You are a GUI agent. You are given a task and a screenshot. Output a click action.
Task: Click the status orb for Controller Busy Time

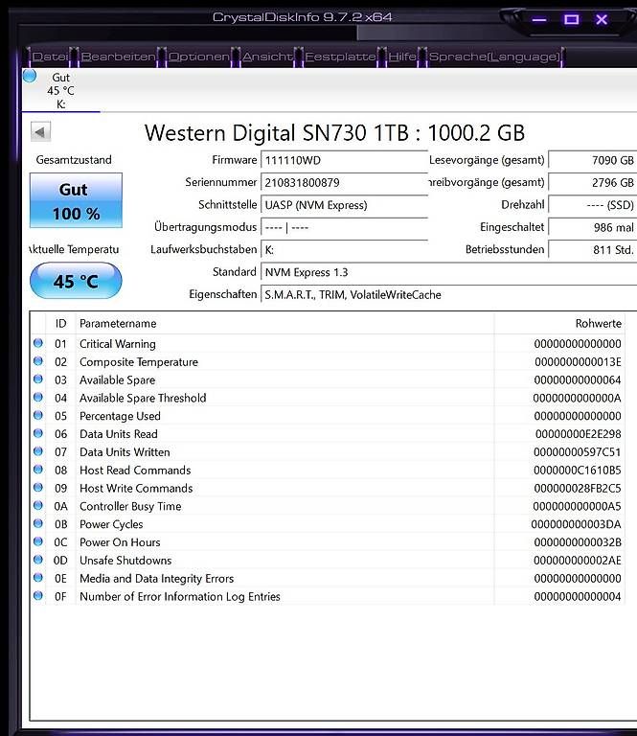pyautogui.click(x=38, y=506)
